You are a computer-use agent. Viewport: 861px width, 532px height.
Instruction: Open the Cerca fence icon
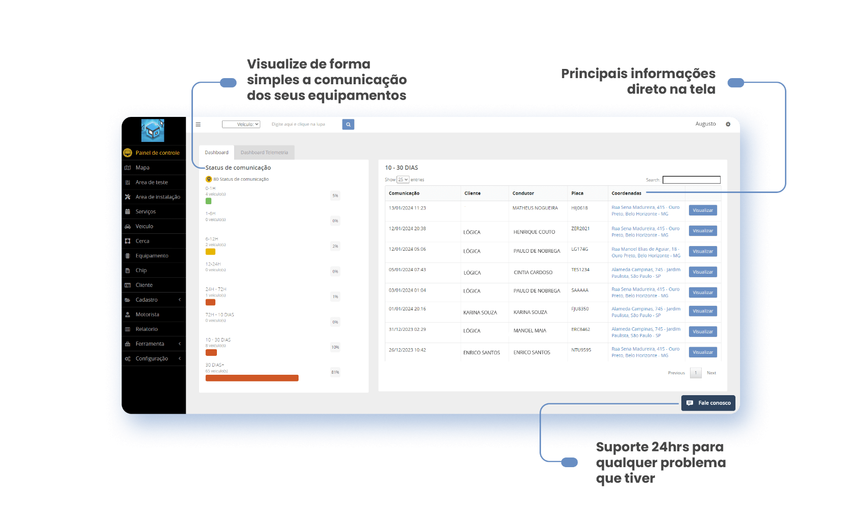[128, 241]
